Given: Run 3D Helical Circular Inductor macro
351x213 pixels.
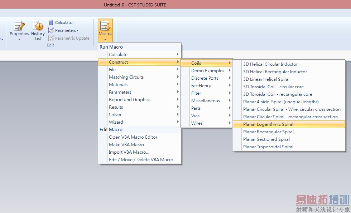Looking at the screenshot, I should click(x=289, y=64).
